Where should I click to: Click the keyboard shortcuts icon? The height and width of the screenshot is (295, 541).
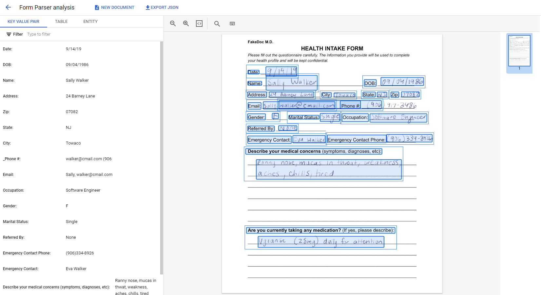tap(232, 24)
